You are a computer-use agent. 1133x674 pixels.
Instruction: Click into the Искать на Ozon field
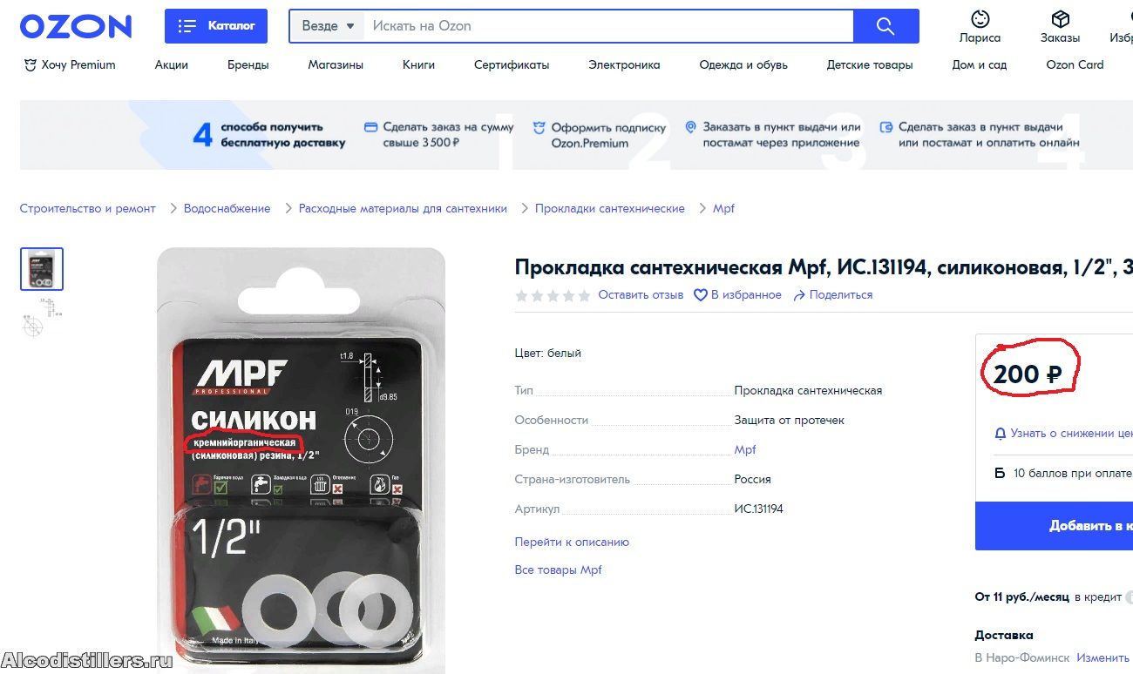(608, 26)
